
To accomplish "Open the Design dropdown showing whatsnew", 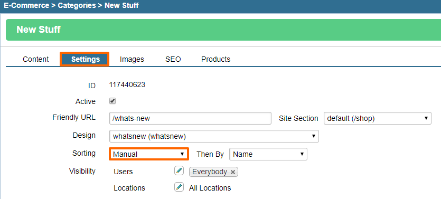I will [214, 136].
